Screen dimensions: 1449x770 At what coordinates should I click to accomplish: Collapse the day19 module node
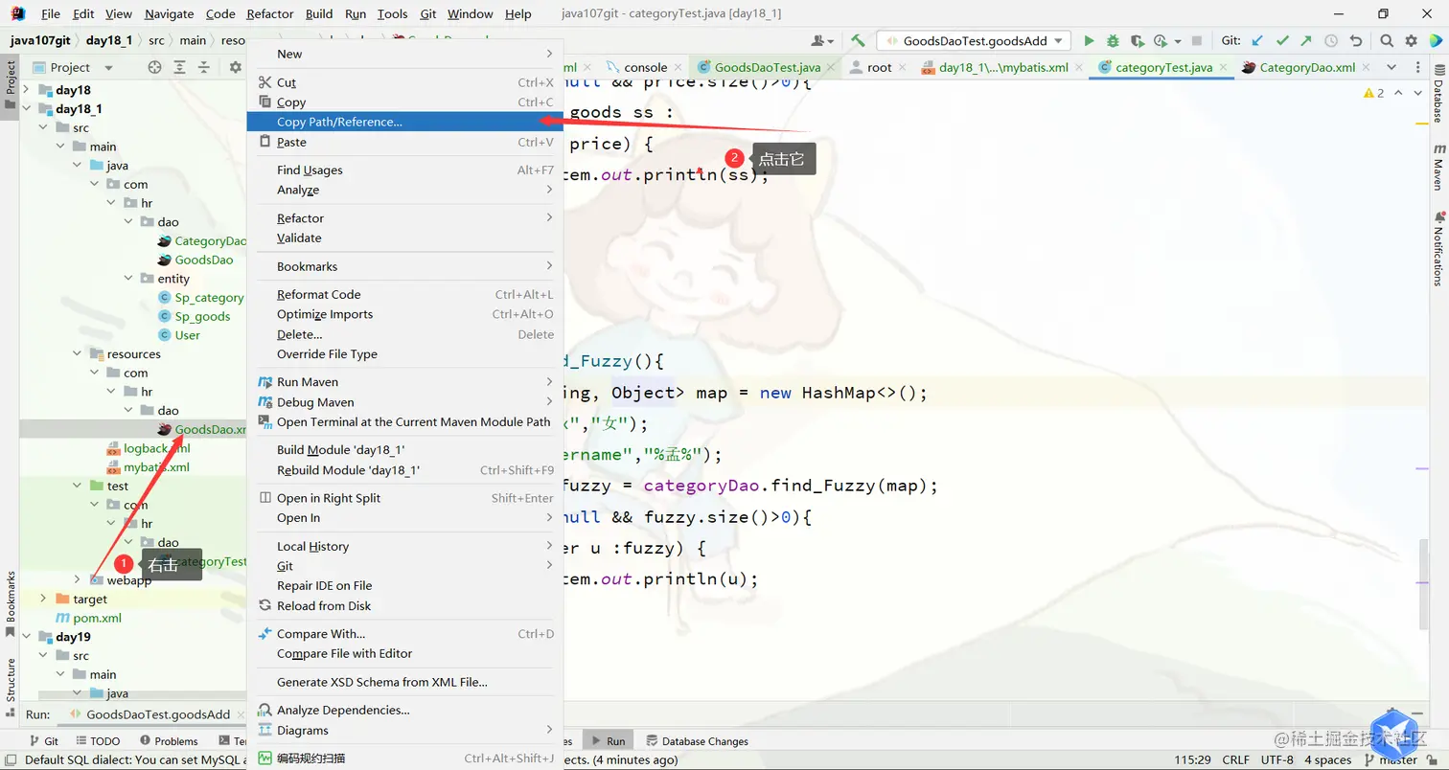26,637
